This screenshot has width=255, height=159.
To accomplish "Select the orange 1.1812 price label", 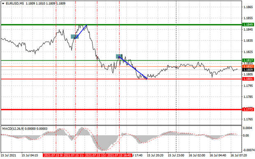I will point(248,67).
